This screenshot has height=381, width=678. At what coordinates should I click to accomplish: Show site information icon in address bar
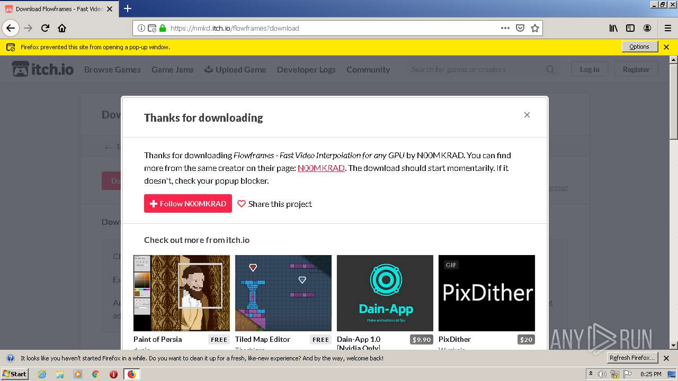tap(141, 28)
